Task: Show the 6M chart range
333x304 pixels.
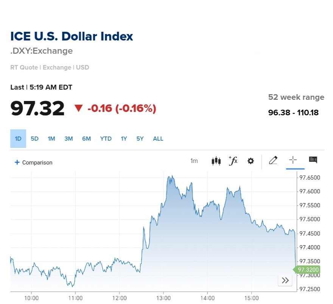Action: click(x=86, y=139)
